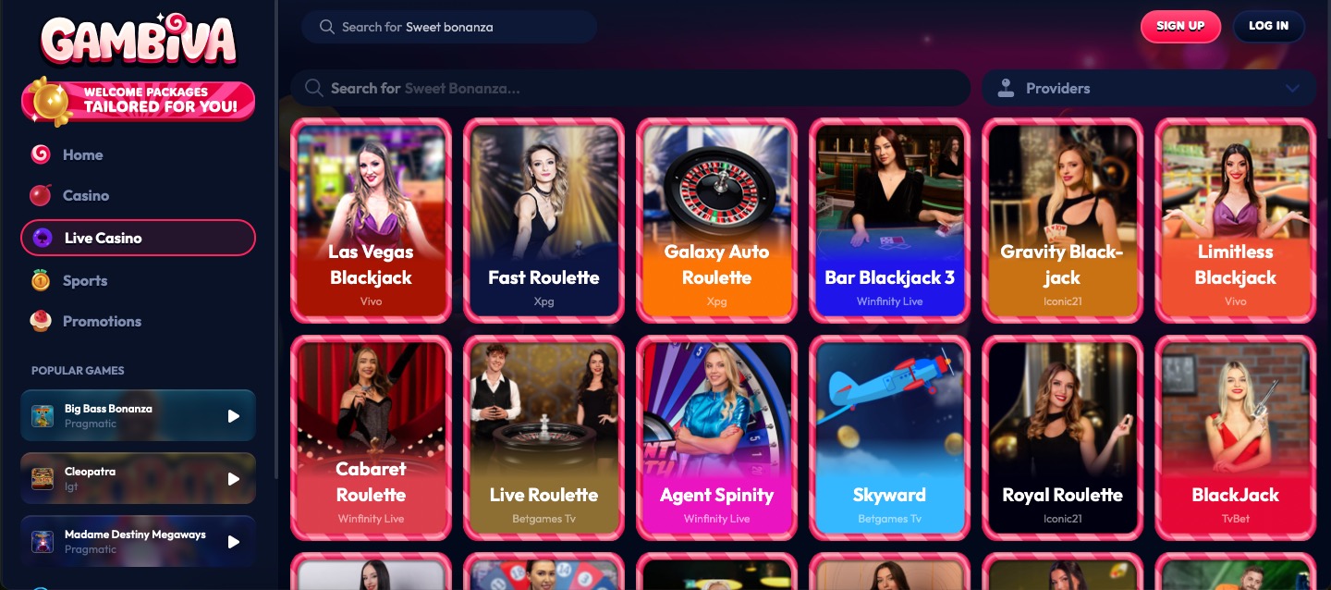Open the Galaxy Auto Roulette game tile
The height and width of the screenshot is (590, 1331).
pyautogui.click(x=716, y=220)
